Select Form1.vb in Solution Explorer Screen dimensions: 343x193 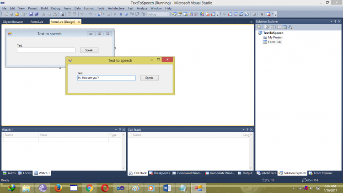click(274, 42)
